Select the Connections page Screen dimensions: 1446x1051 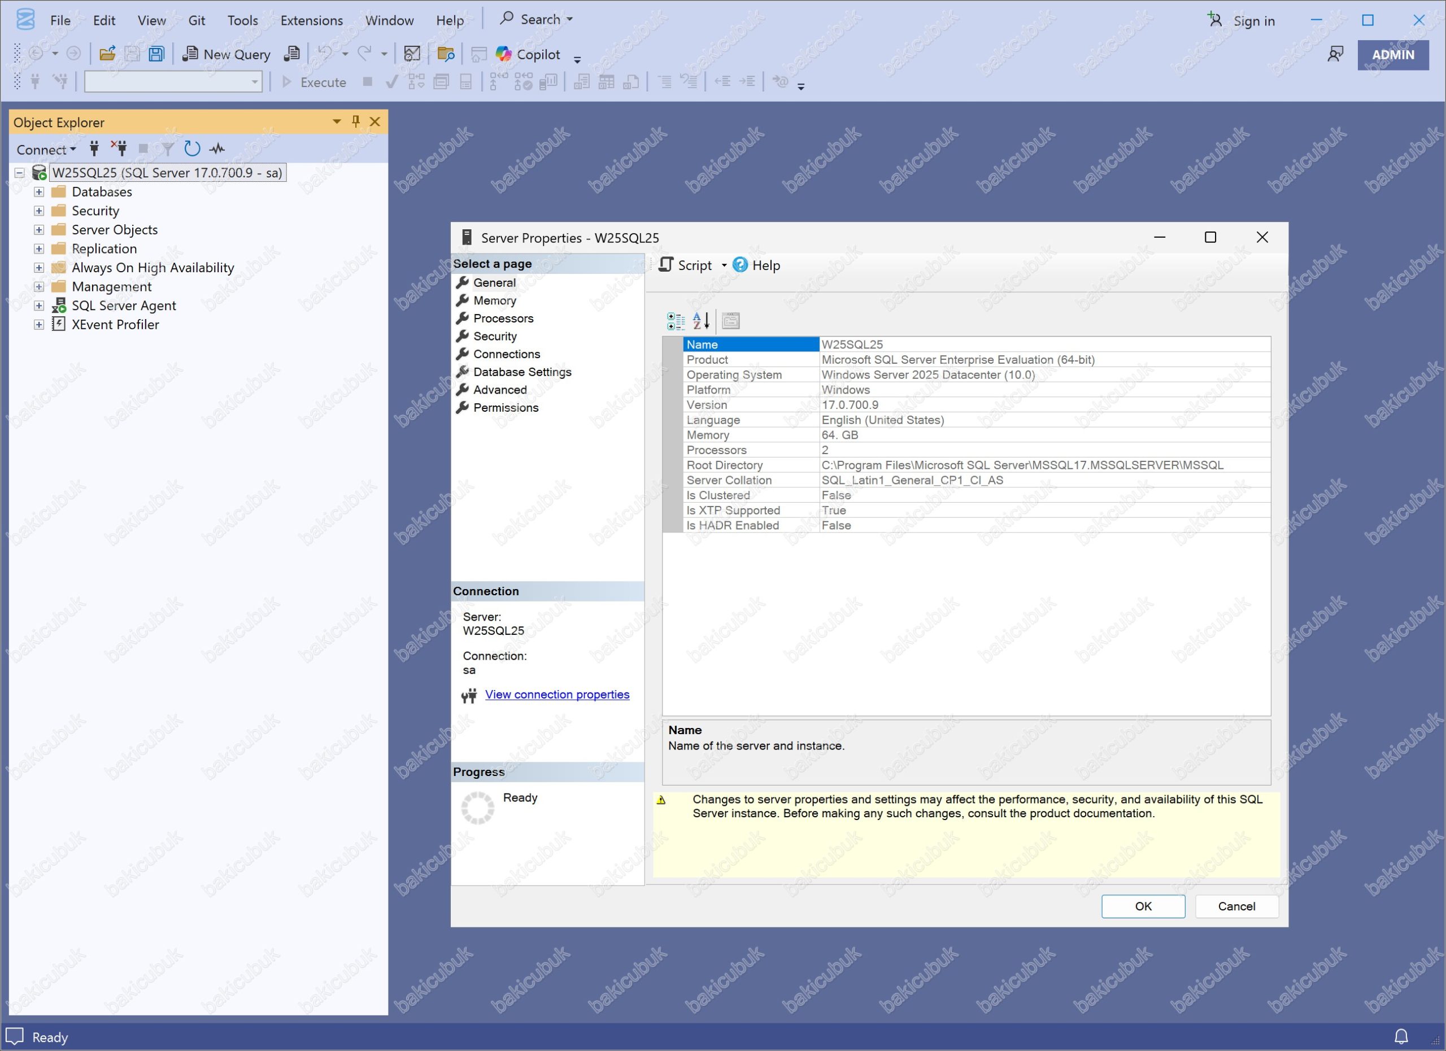506,354
